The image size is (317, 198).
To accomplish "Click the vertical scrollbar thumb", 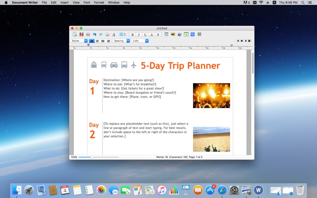I will (253, 63).
